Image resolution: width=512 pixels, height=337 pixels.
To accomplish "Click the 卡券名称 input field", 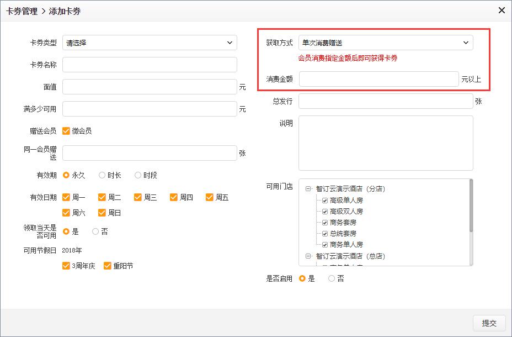I will point(150,65).
